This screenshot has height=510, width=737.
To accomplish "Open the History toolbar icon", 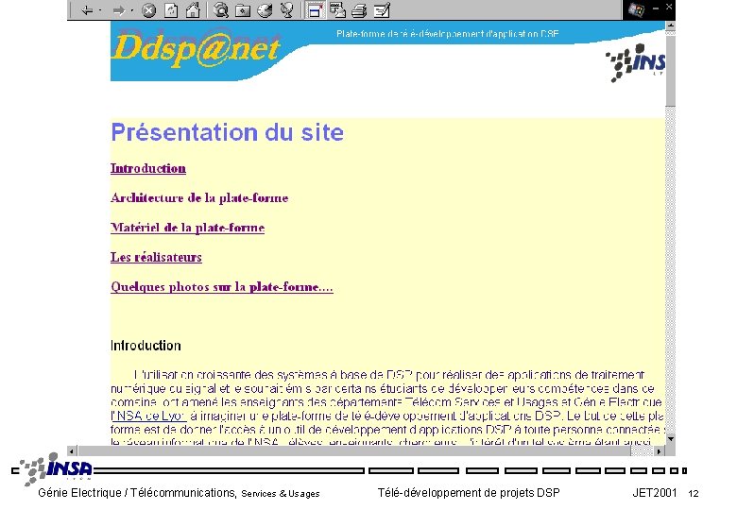I will (x=265, y=9).
